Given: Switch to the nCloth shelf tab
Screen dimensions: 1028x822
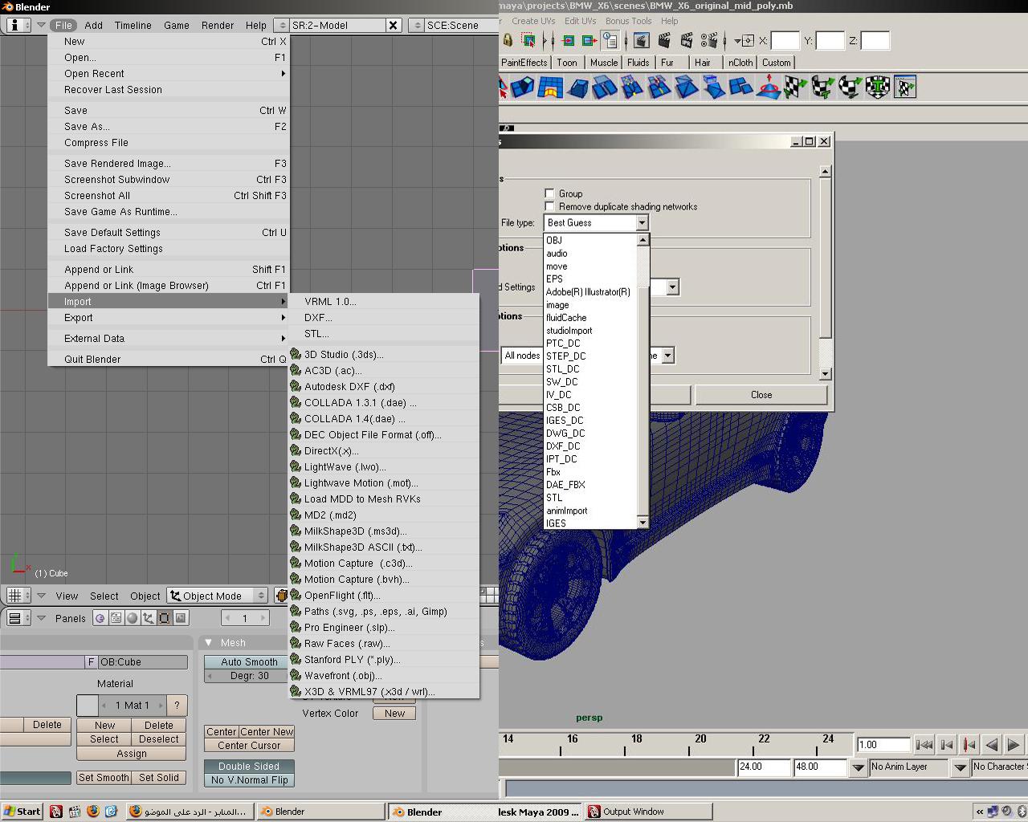Looking at the screenshot, I should (740, 62).
